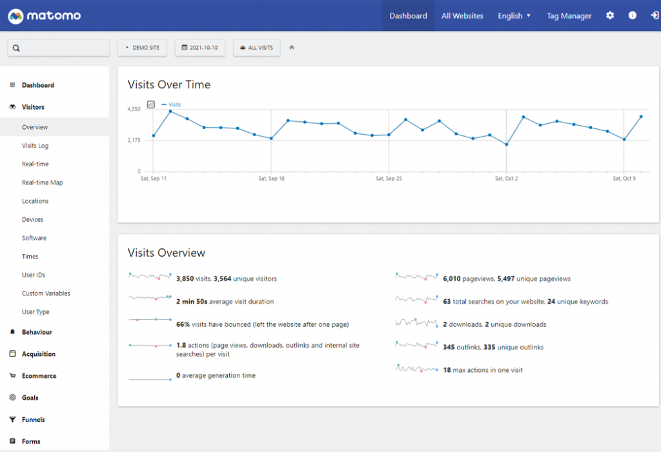
Task: Toggle the Visits series in chart legend
Action: tap(172, 104)
